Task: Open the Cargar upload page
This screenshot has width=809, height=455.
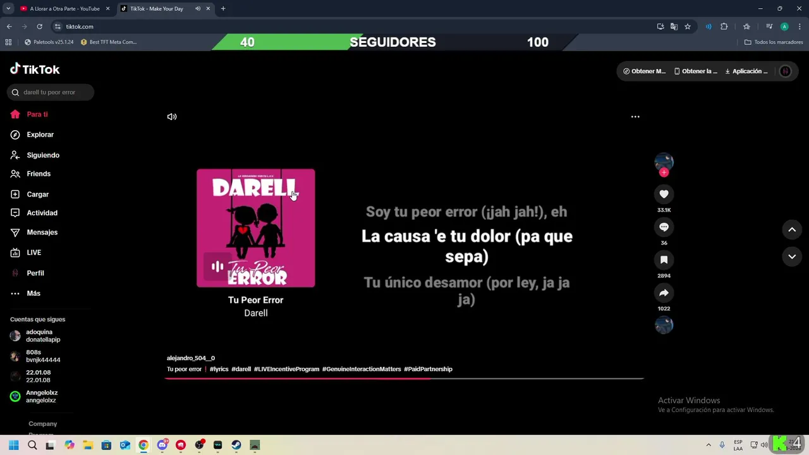Action: 30,195
